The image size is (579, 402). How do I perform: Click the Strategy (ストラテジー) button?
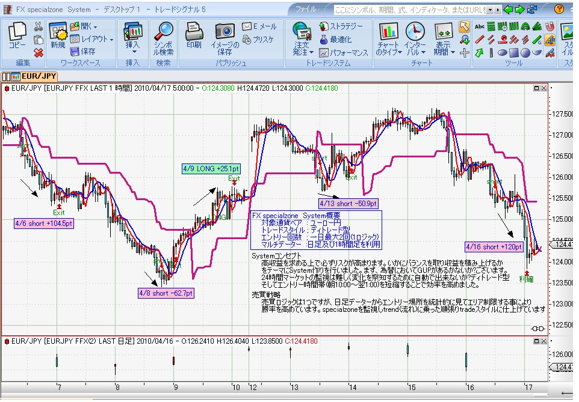(x=341, y=26)
